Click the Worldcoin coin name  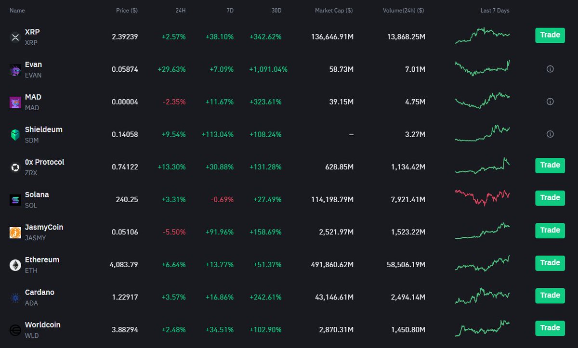click(42, 325)
